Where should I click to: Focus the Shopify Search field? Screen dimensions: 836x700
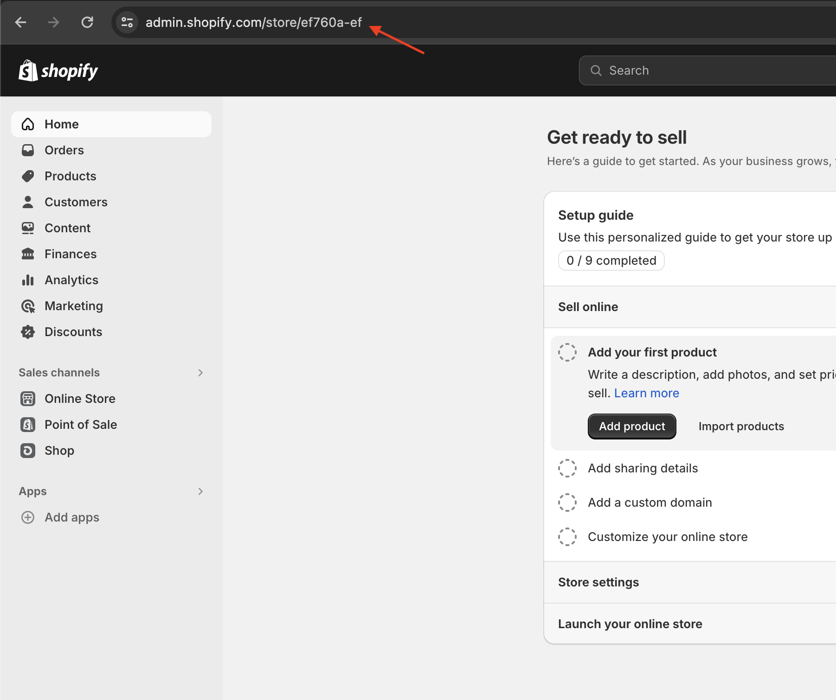[707, 70]
